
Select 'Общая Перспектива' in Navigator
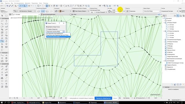[172, 57]
